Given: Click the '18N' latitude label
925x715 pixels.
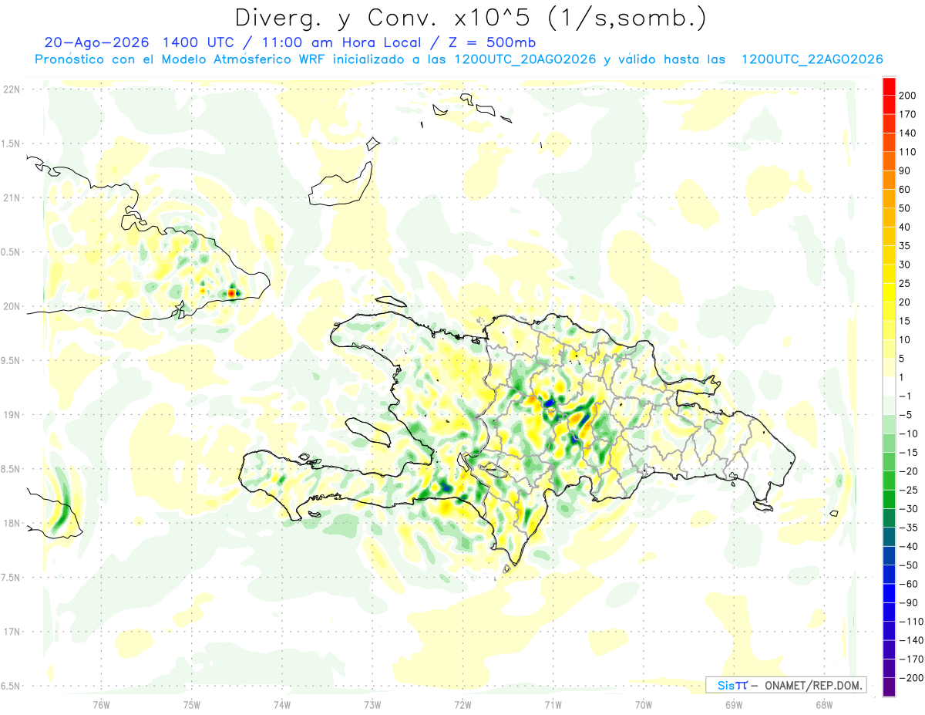Looking at the screenshot, I should click(11, 524).
